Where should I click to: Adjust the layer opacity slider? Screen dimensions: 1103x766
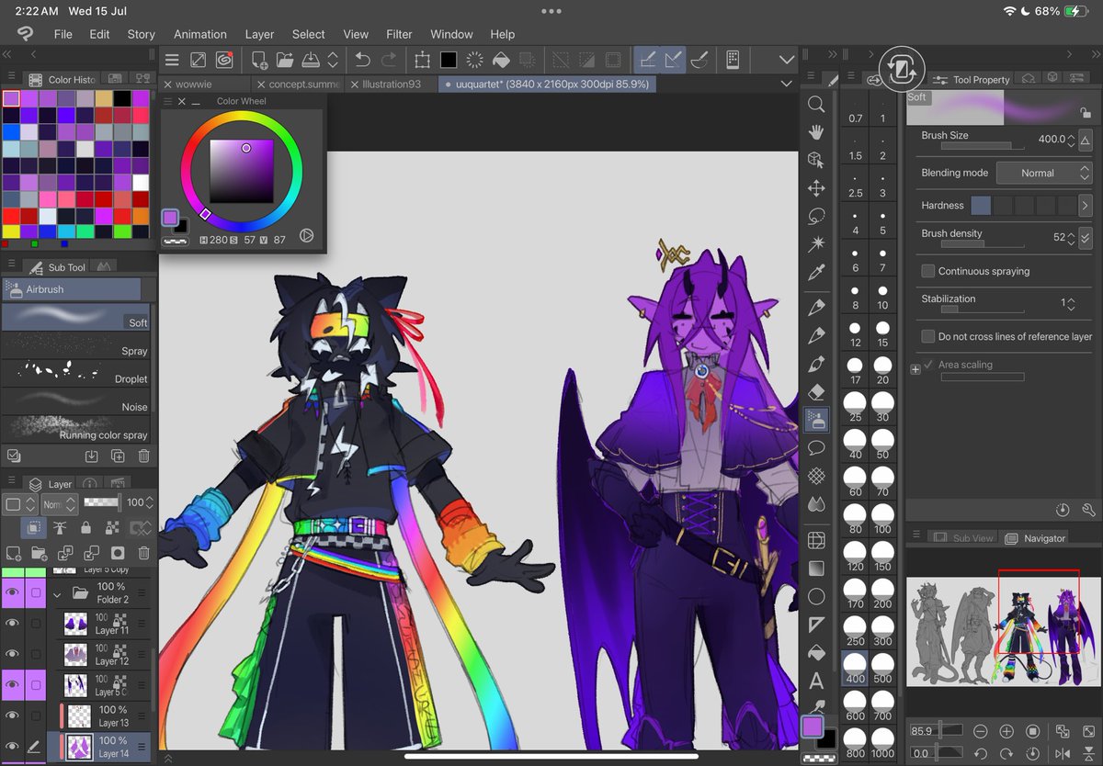click(x=102, y=502)
